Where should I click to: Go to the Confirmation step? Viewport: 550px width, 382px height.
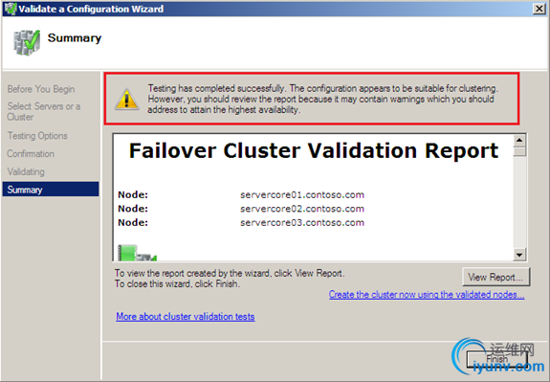click(x=31, y=154)
